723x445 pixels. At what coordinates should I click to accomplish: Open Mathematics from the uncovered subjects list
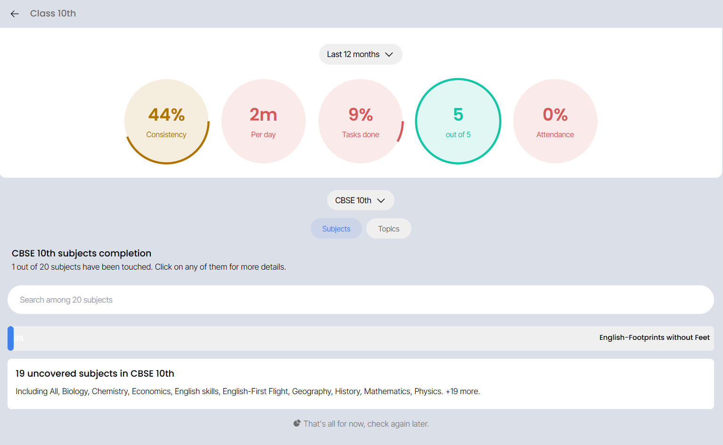(387, 391)
